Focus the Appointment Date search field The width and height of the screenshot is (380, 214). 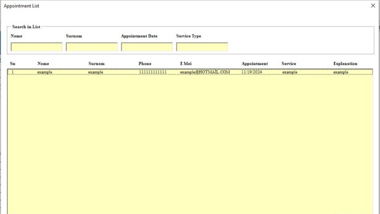pos(147,47)
